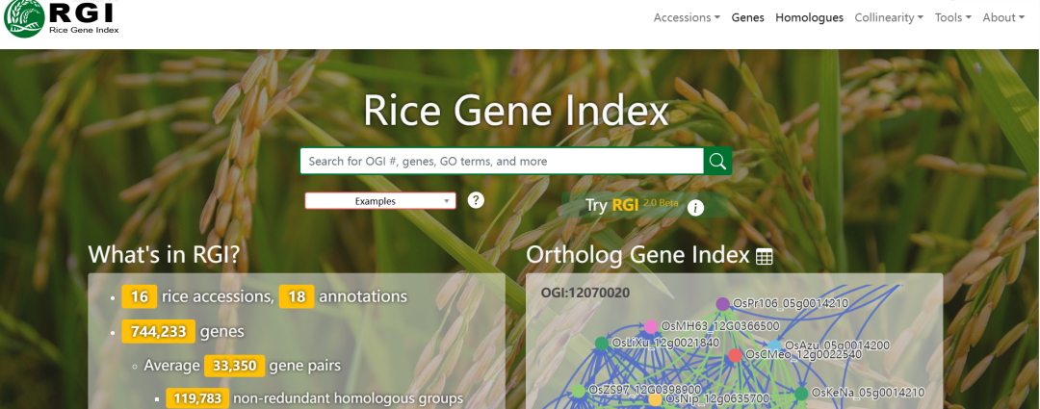Open the Examples combo box
The image size is (1040, 409).
tap(380, 201)
